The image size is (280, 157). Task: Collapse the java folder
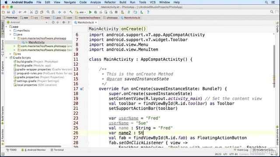tap(10, 34)
